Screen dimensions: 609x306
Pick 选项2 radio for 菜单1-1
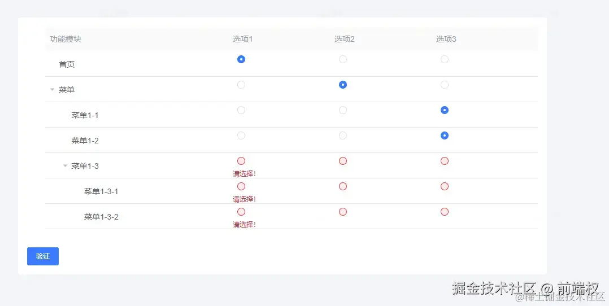tap(343, 110)
